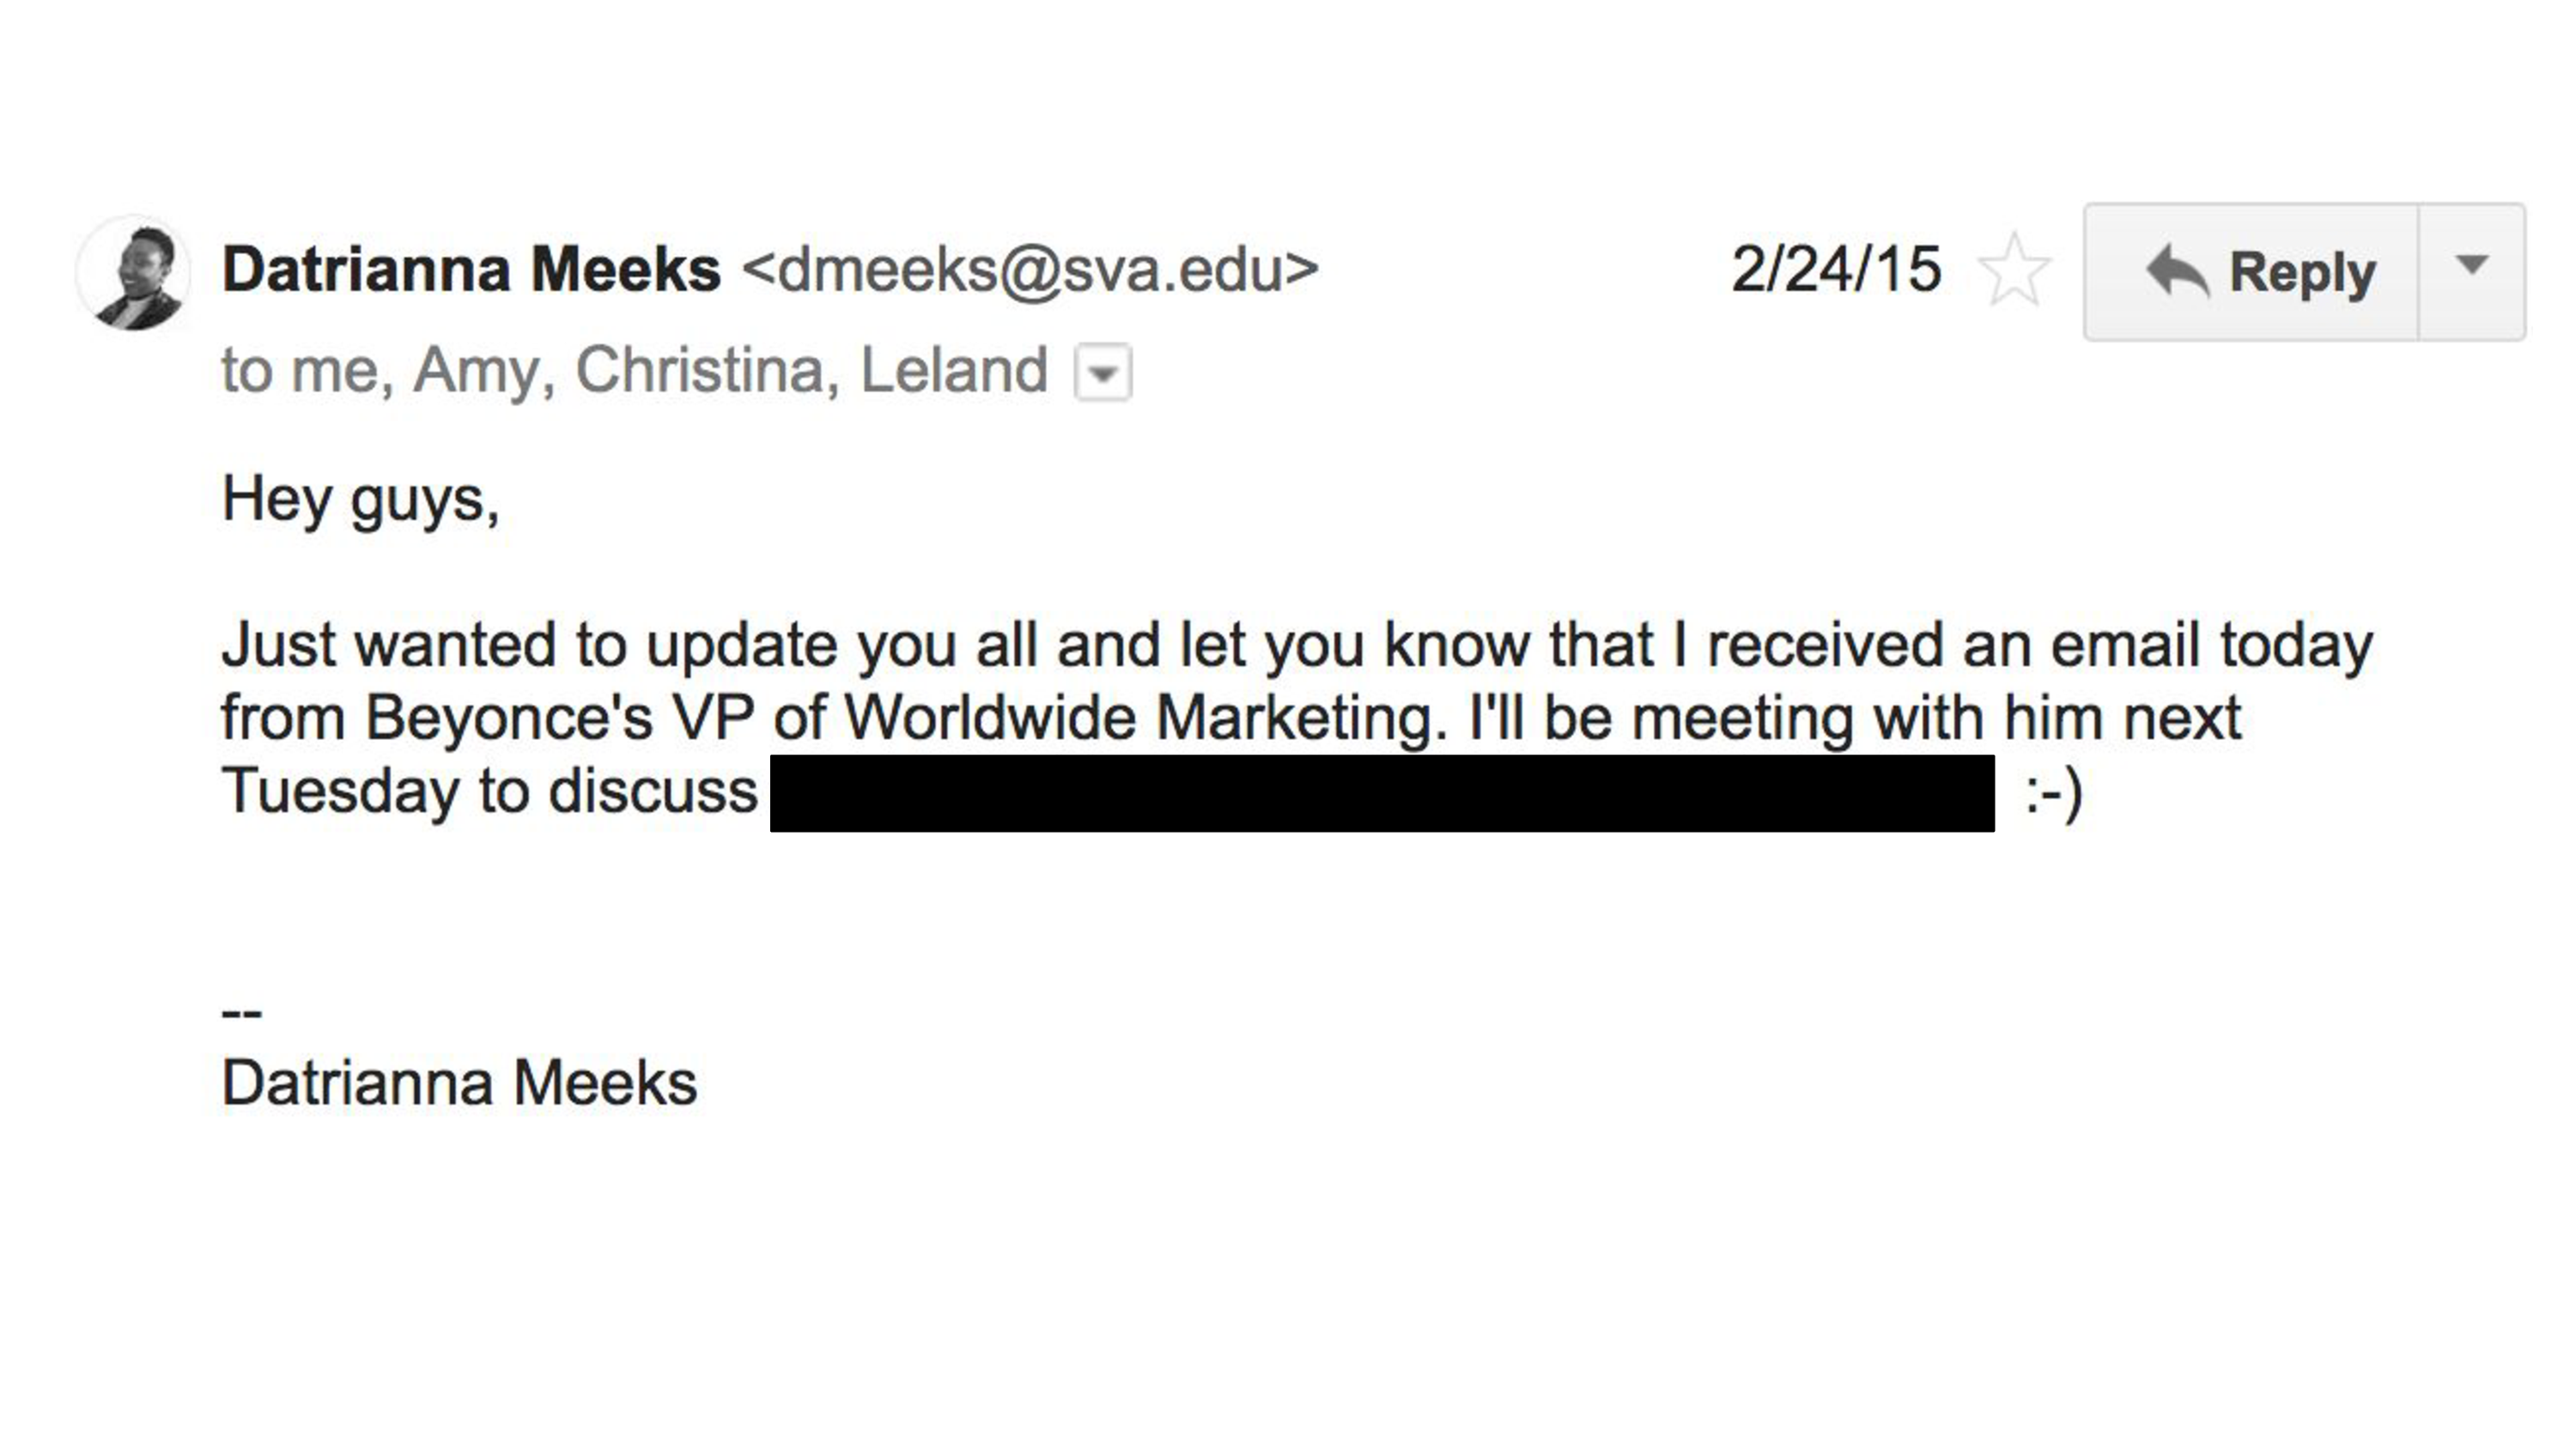Click the words 'Tuesday to discuss'

(x=489, y=792)
